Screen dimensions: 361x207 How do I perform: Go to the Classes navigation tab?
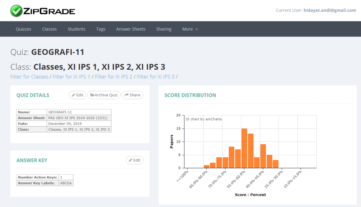[49, 29]
